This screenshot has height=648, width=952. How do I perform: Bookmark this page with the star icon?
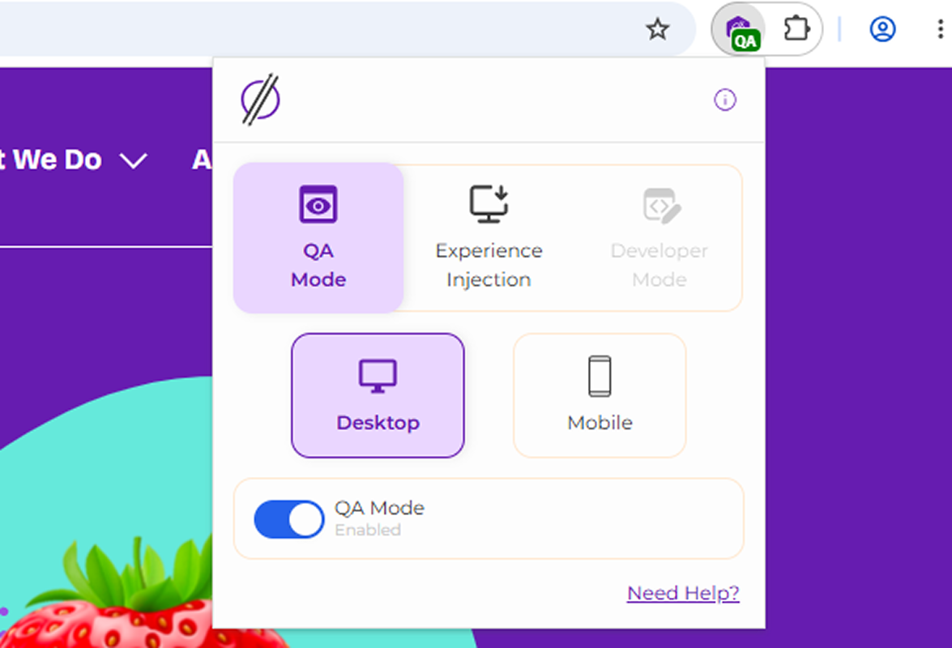click(x=658, y=28)
